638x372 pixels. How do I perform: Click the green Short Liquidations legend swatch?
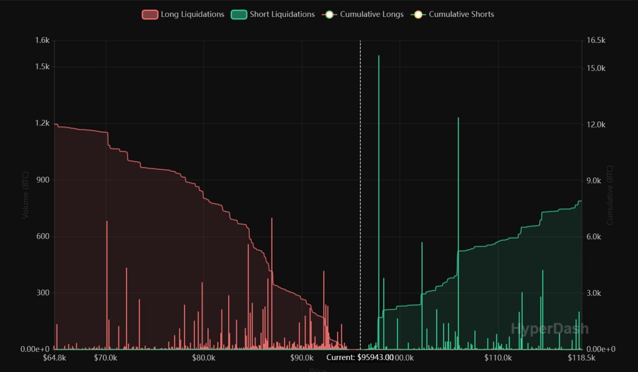[239, 14]
